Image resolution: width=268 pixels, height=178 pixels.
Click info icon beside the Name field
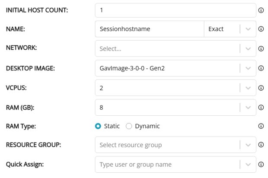click(261, 29)
